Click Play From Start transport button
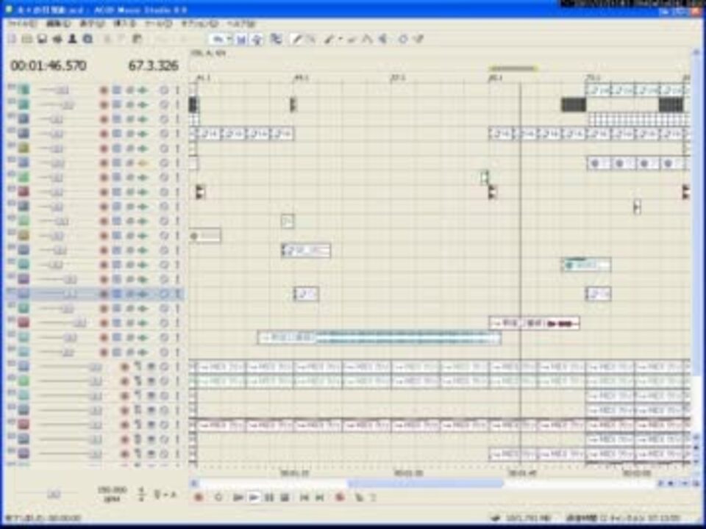The width and height of the screenshot is (706, 529). point(238,497)
